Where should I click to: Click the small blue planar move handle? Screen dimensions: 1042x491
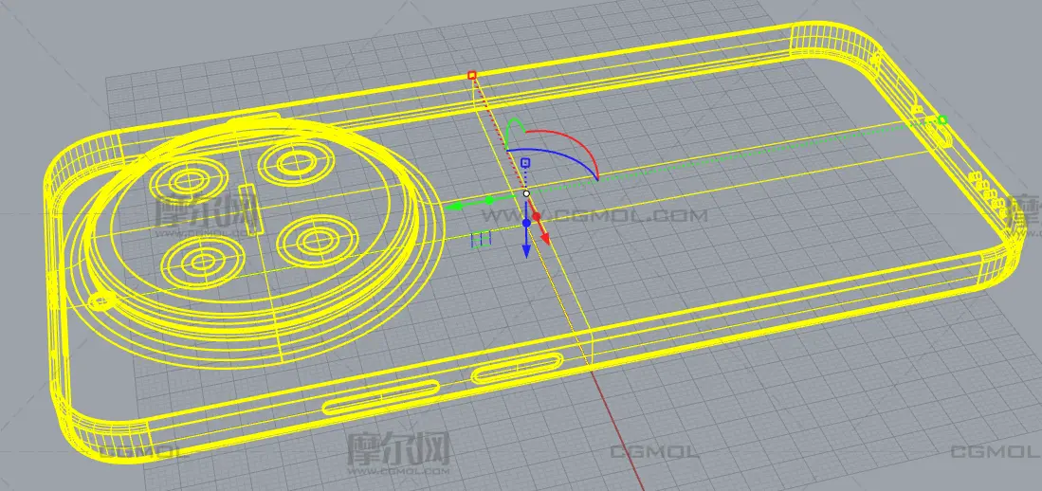point(482,240)
